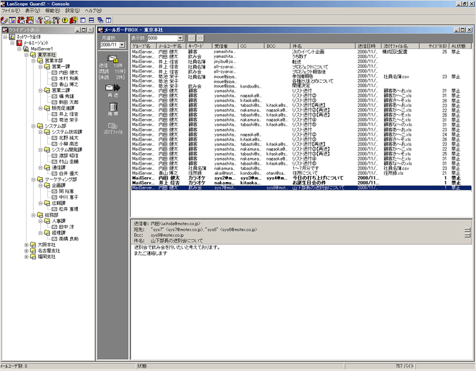The height and width of the screenshot is (371, 476).
Task: Sort by the キーワード column header
Action: click(x=200, y=46)
